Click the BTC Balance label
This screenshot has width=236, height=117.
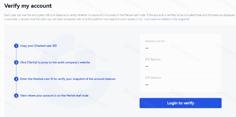coord(154,59)
